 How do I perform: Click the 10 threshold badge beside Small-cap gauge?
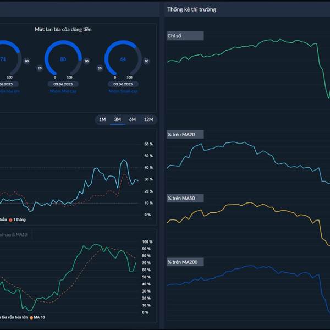[100, 68]
